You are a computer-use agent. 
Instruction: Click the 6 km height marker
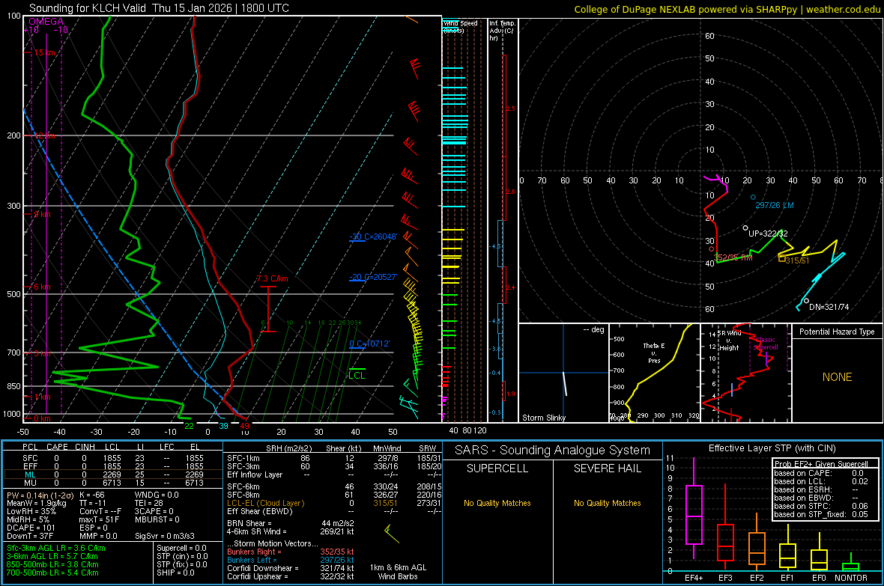pos(42,287)
